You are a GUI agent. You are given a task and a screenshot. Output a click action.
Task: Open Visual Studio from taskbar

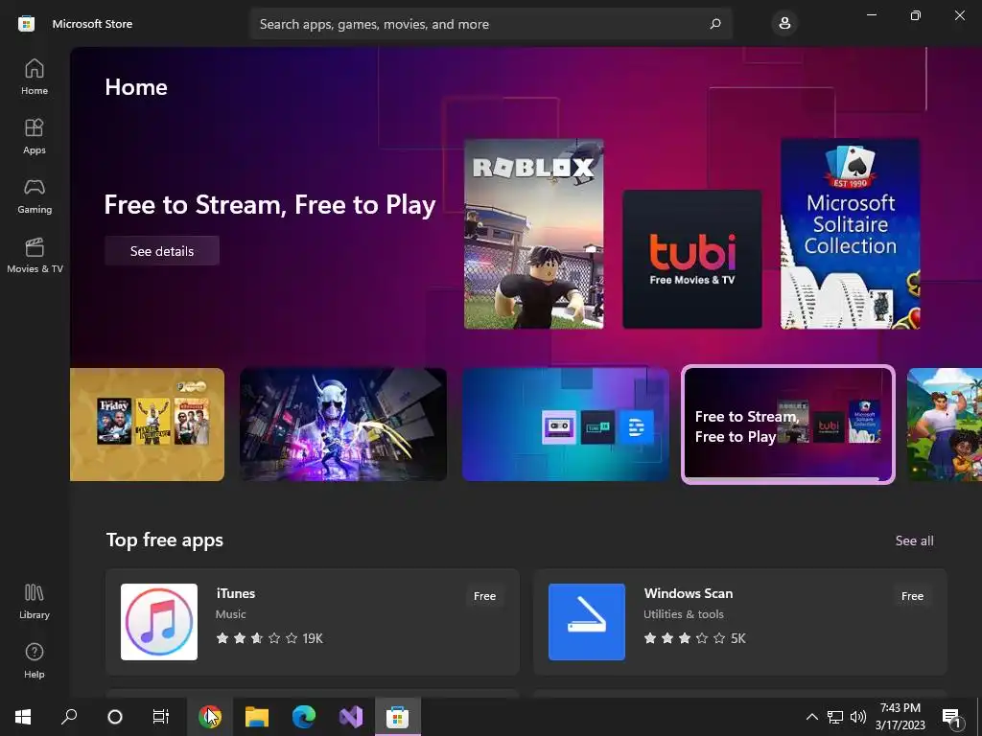pyautogui.click(x=351, y=717)
